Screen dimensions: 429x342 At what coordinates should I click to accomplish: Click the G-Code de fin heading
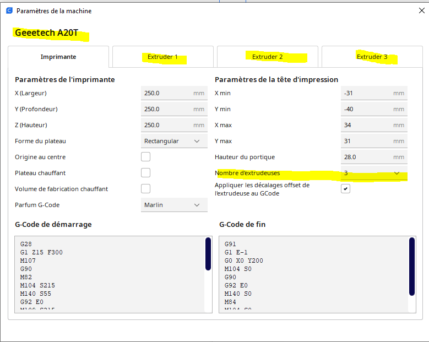242,224
